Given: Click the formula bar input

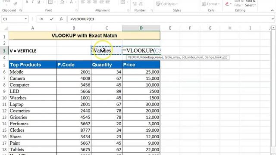Looking at the screenshot, I should [169, 19].
